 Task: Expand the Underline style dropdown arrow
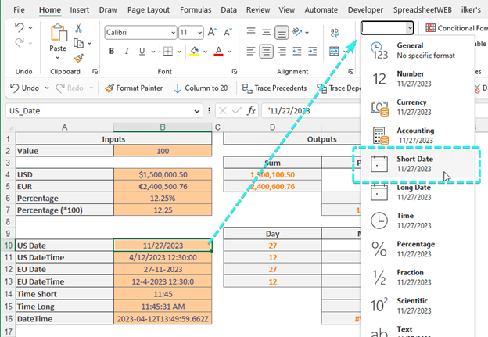153,52
